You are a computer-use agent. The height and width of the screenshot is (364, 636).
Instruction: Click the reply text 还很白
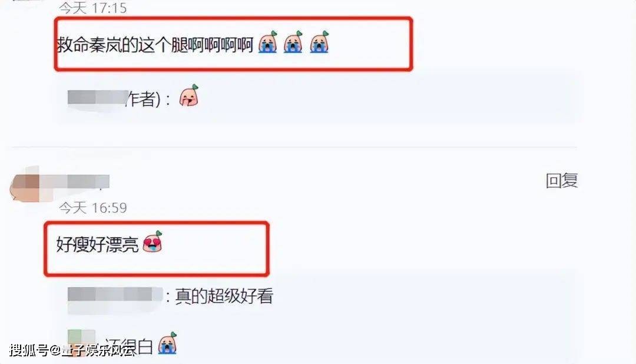pyautogui.click(x=129, y=346)
